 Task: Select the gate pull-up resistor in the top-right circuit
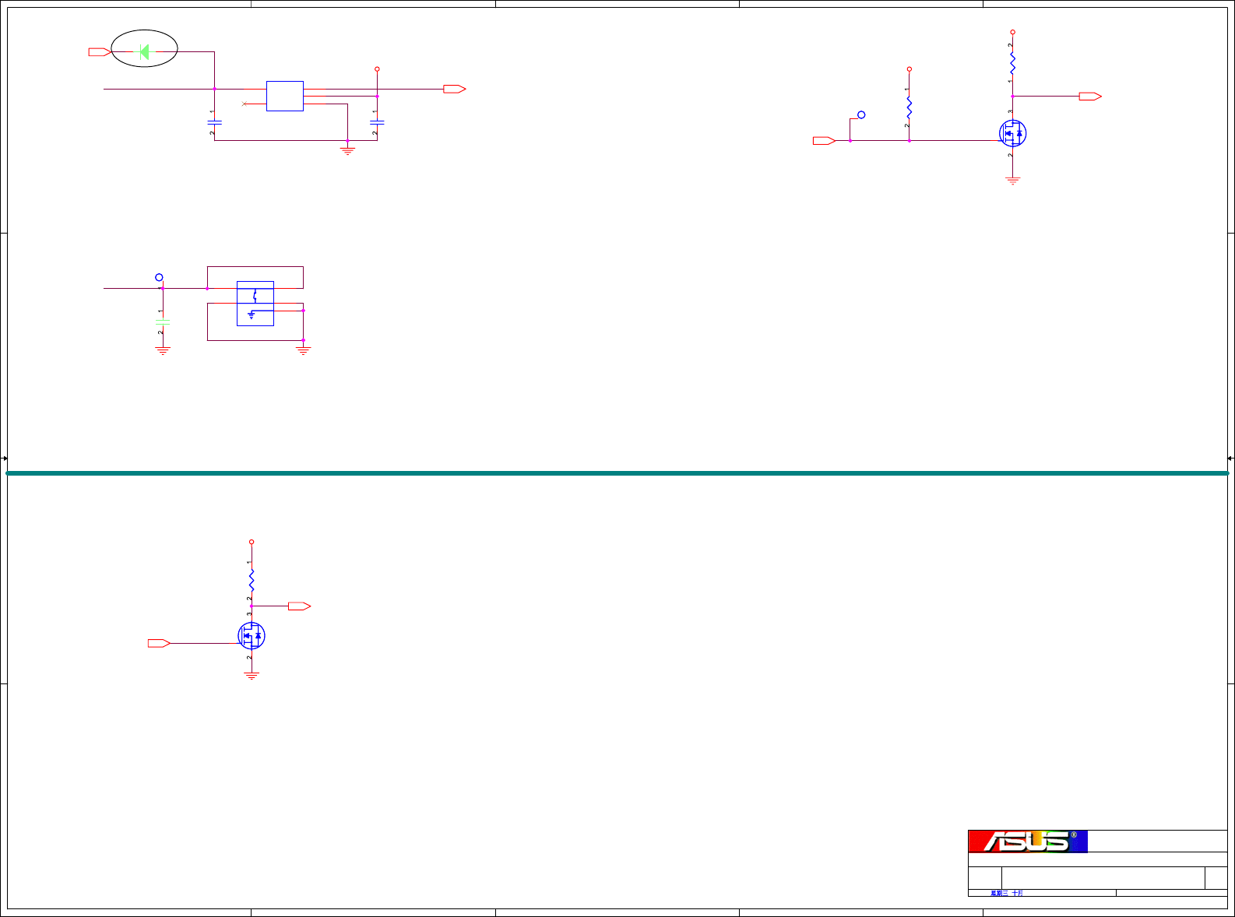point(909,107)
